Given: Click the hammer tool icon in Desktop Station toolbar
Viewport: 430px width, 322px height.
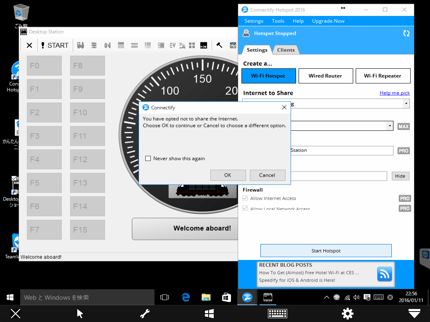Looking at the screenshot, I should (x=219, y=45).
